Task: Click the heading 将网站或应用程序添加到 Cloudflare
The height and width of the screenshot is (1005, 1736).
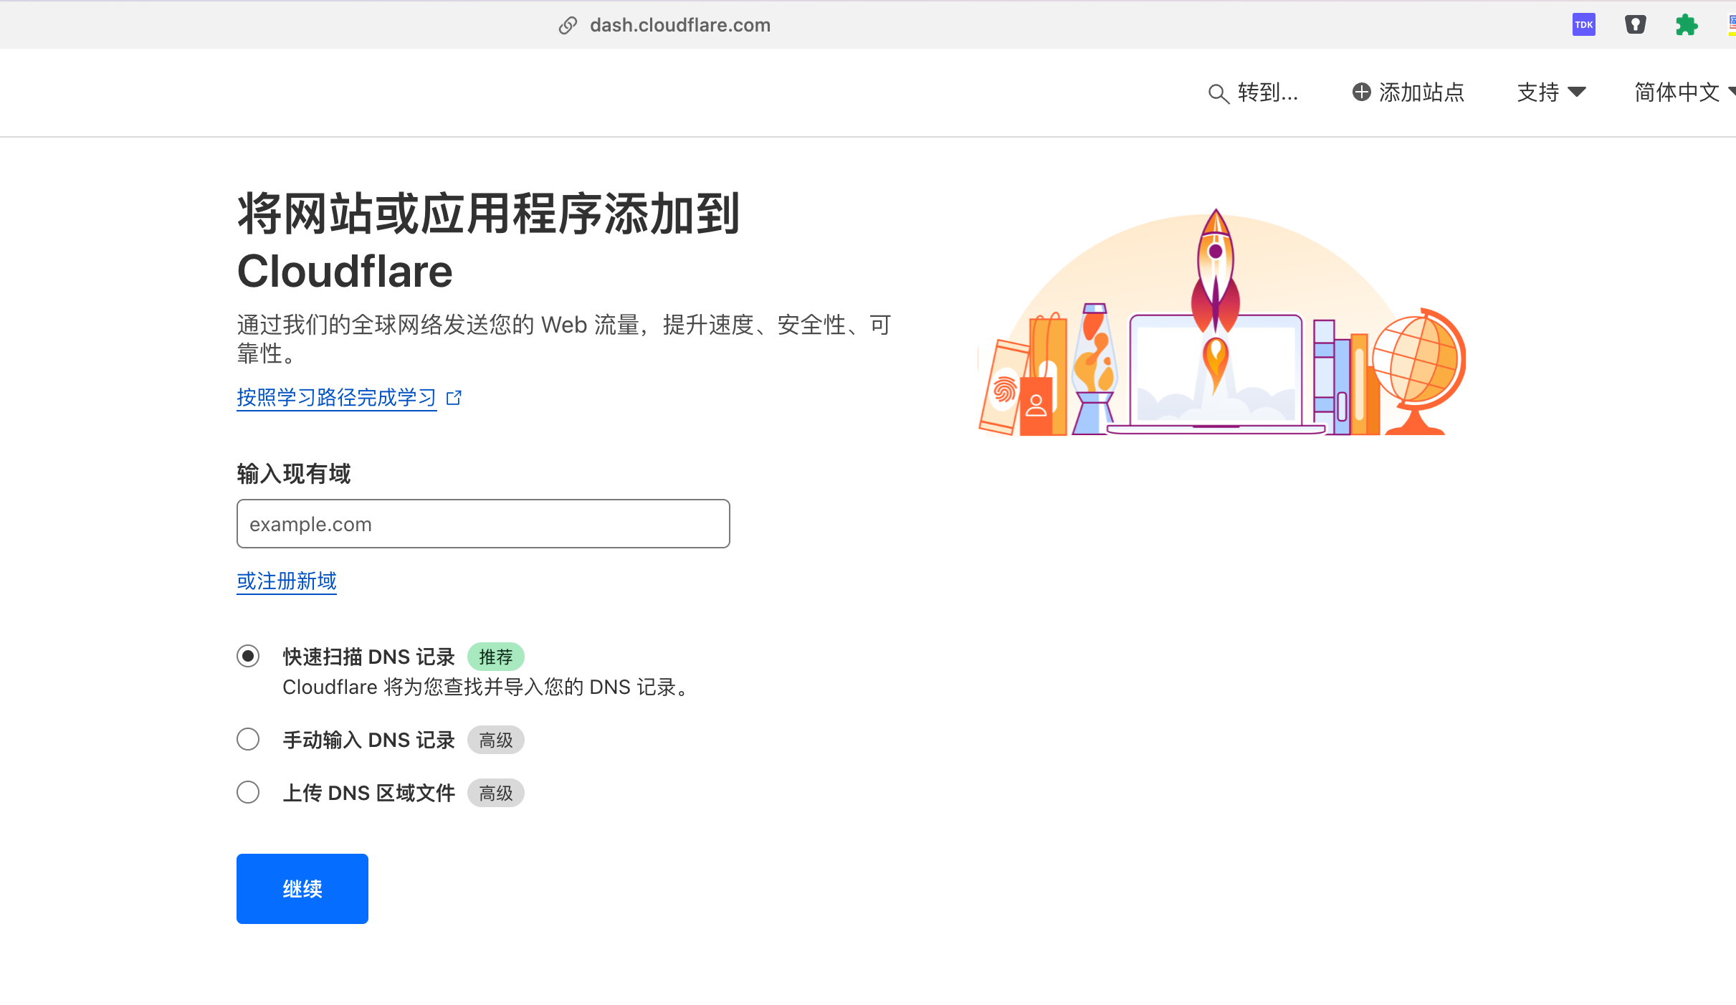Action: (x=489, y=242)
